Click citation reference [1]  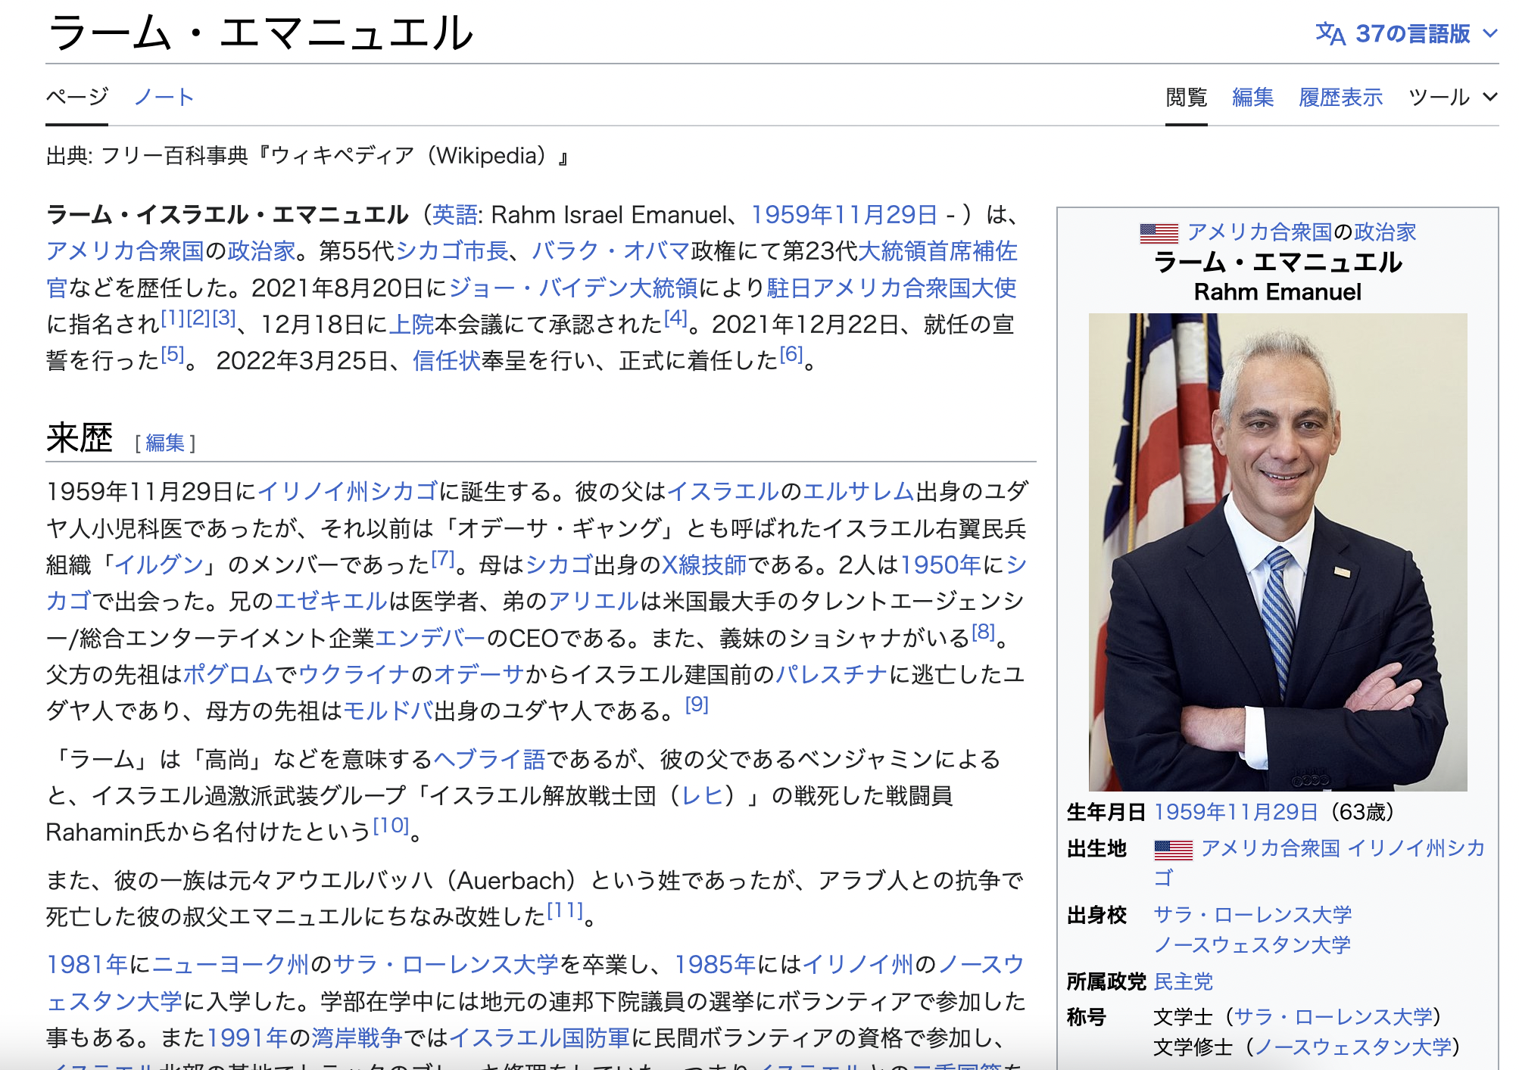point(173,318)
